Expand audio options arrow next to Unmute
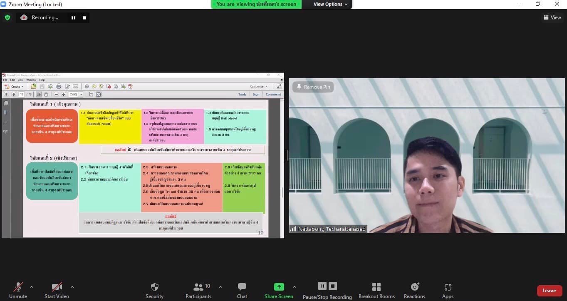Screen dimensions: 567x301 click(x=32, y=287)
